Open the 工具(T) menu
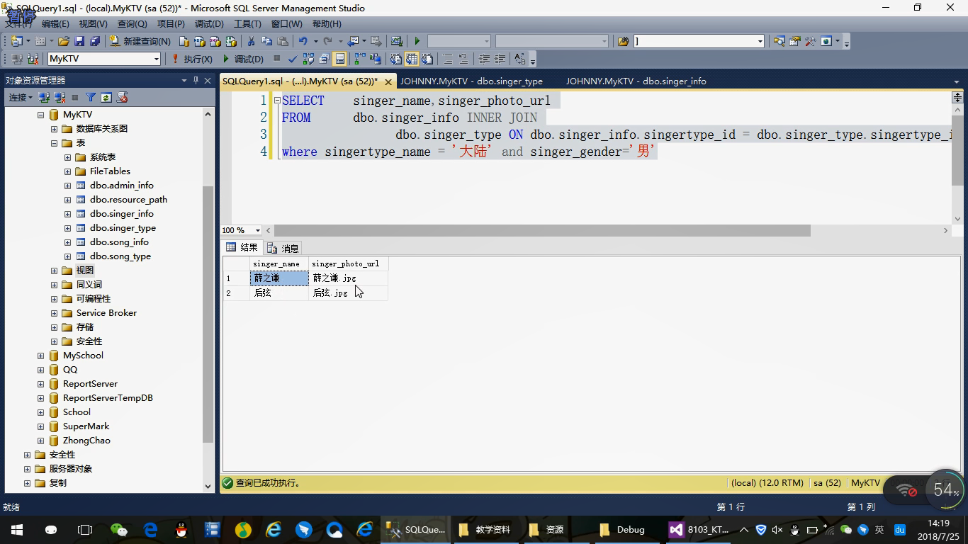The width and height of the screenshot is (968, 544). pos(247,23)
